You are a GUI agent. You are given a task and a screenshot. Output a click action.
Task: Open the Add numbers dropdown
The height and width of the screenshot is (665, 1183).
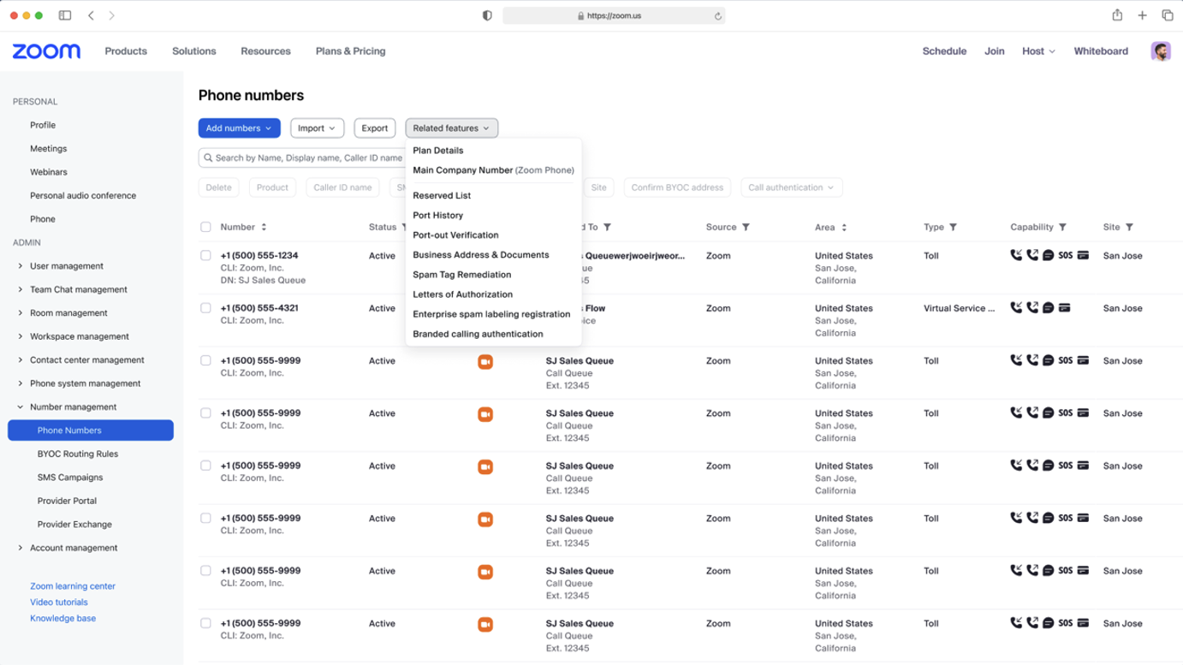[240, 128]
